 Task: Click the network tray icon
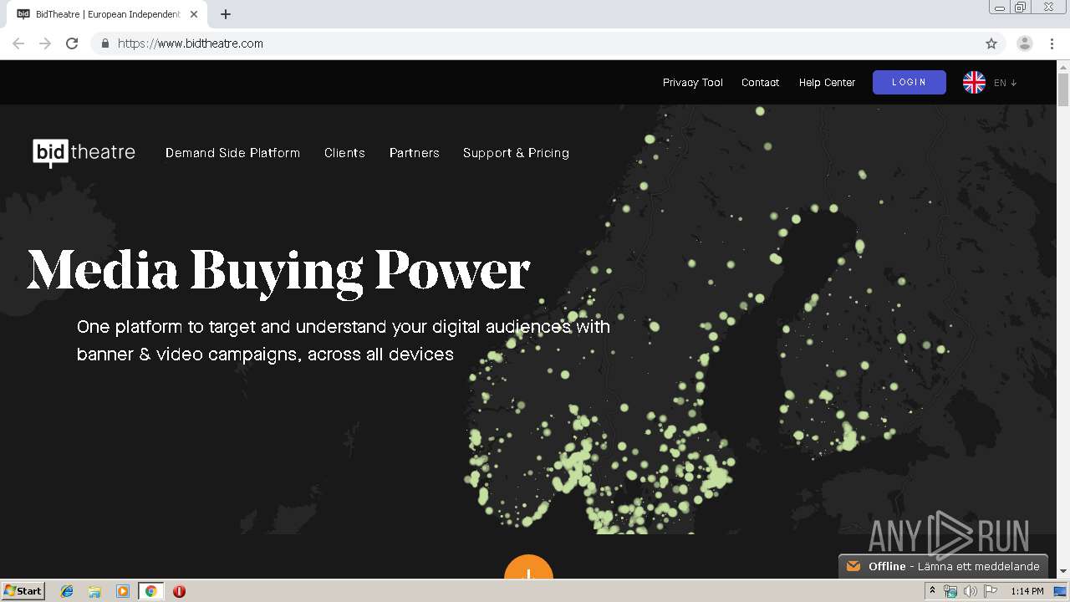tap(950, 591)
